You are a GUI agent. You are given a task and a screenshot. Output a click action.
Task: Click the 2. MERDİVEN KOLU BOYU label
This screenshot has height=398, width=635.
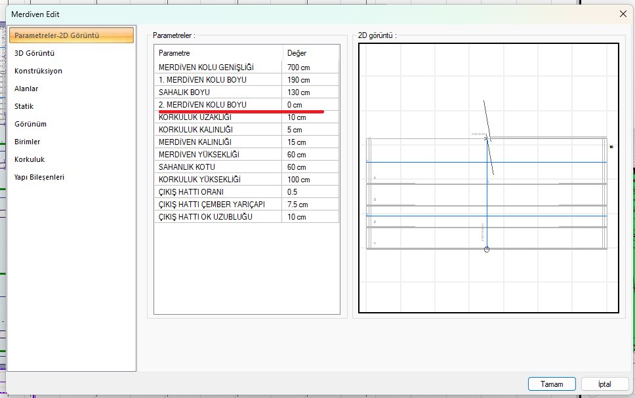point(203,105)
